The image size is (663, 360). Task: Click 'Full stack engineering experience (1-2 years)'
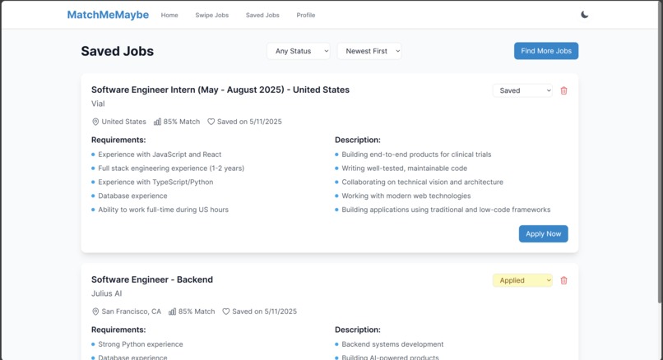tap(171, 168)
